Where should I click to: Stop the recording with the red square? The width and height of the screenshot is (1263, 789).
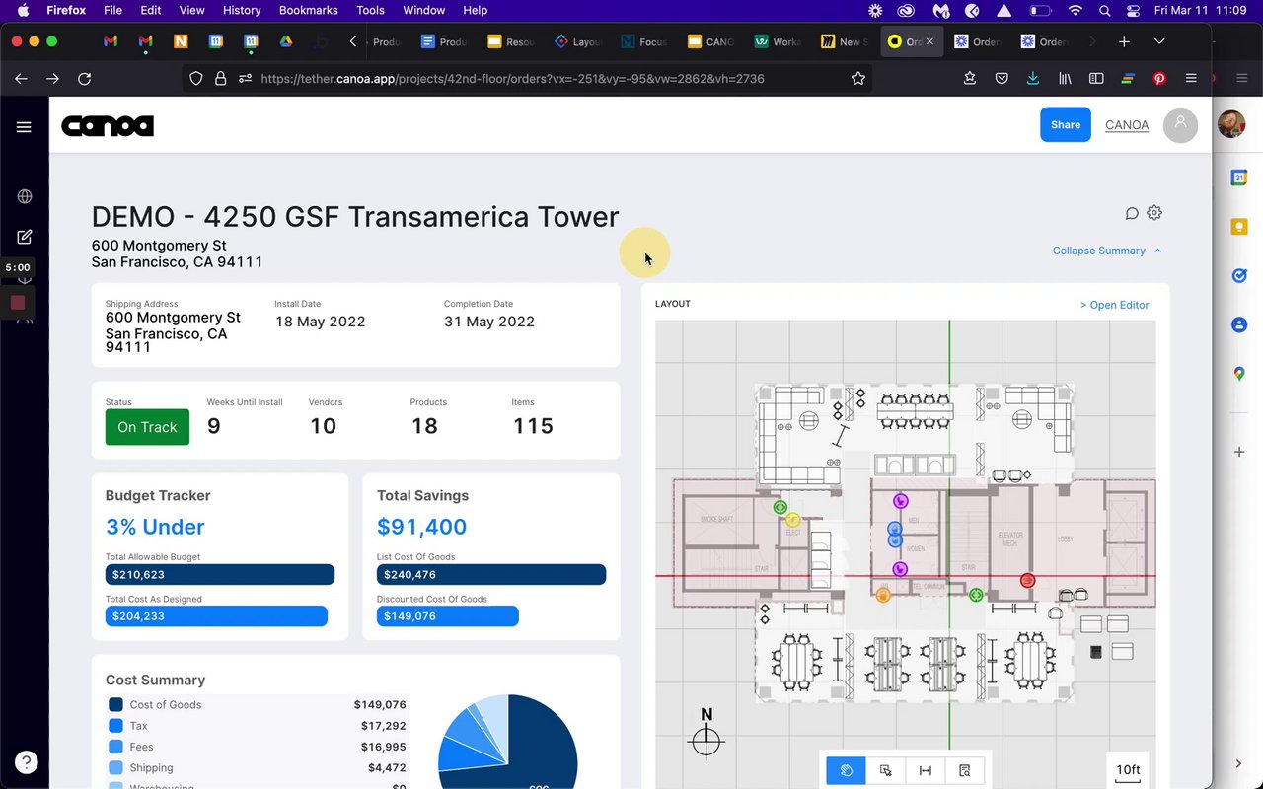coord(18,303)
